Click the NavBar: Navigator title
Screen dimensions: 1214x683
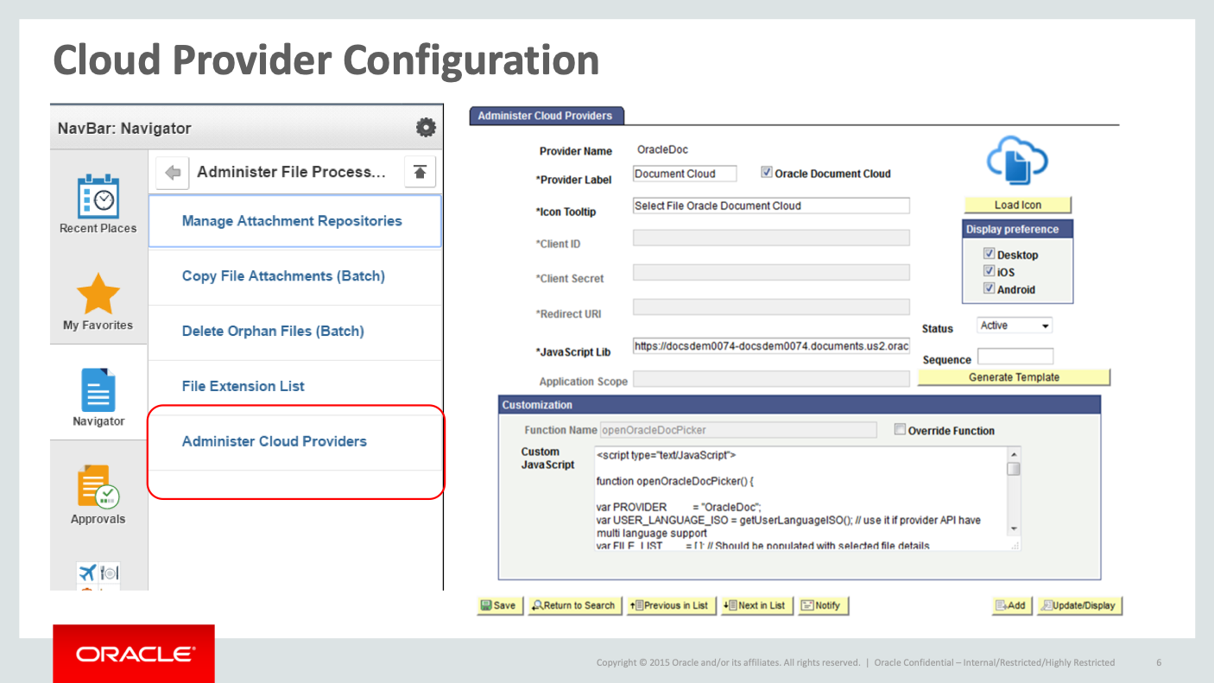click(124, 129)
